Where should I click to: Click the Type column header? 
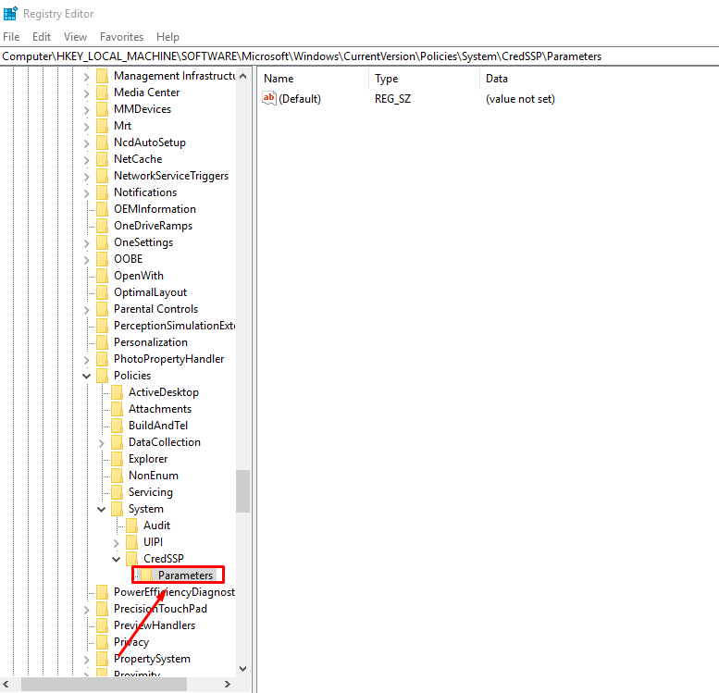[387, 79]
